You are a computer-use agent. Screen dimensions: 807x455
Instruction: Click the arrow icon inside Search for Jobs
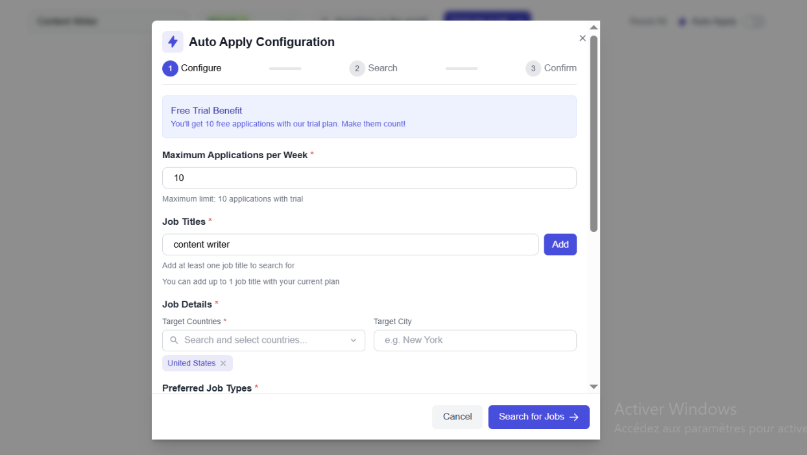(573, 417)
